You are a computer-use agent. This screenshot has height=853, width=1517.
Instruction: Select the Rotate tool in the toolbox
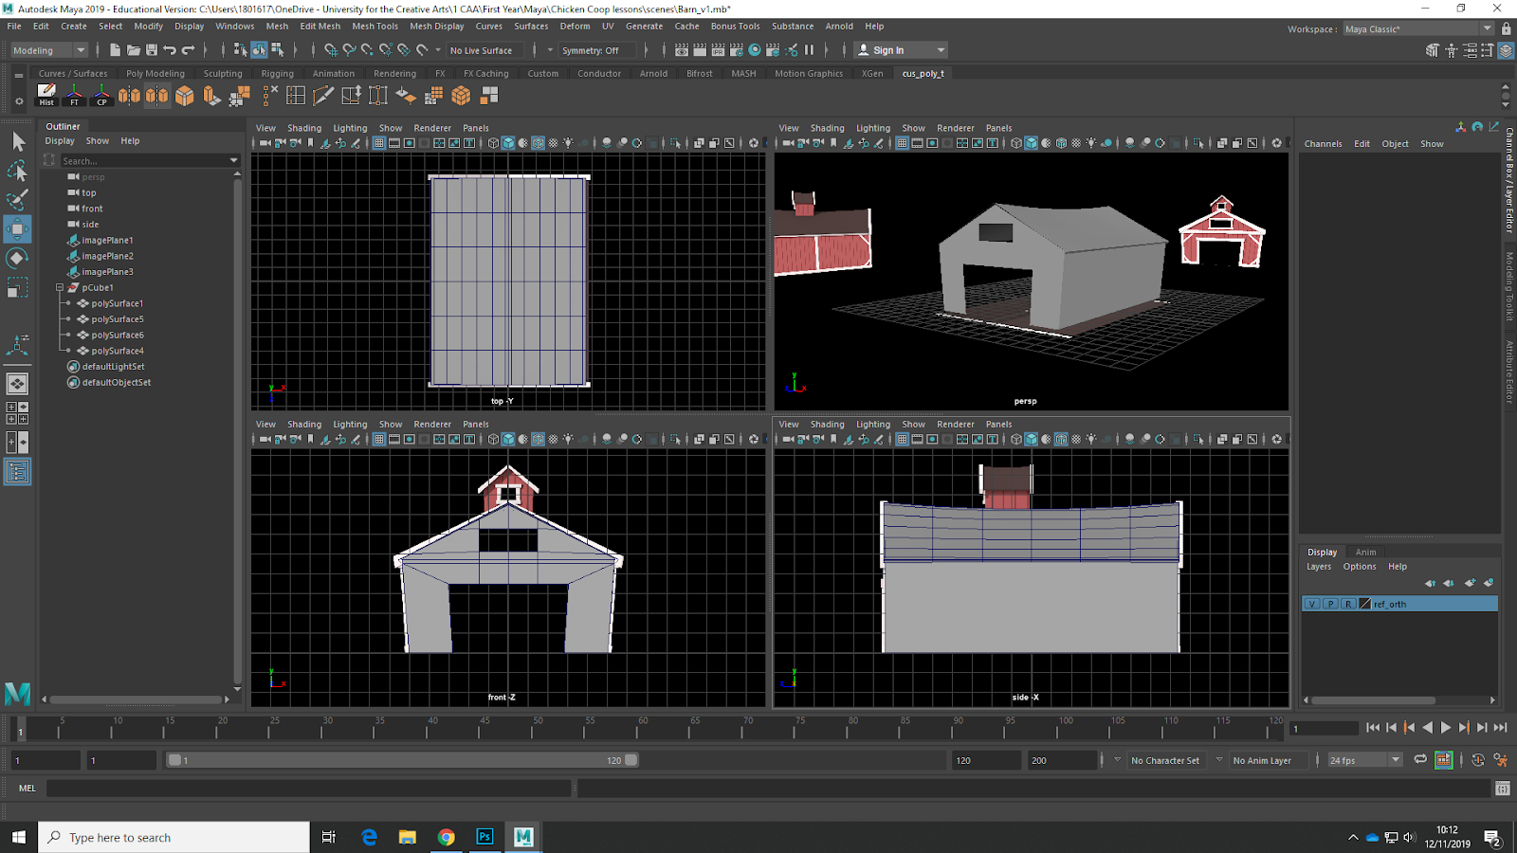click(17, 258)
